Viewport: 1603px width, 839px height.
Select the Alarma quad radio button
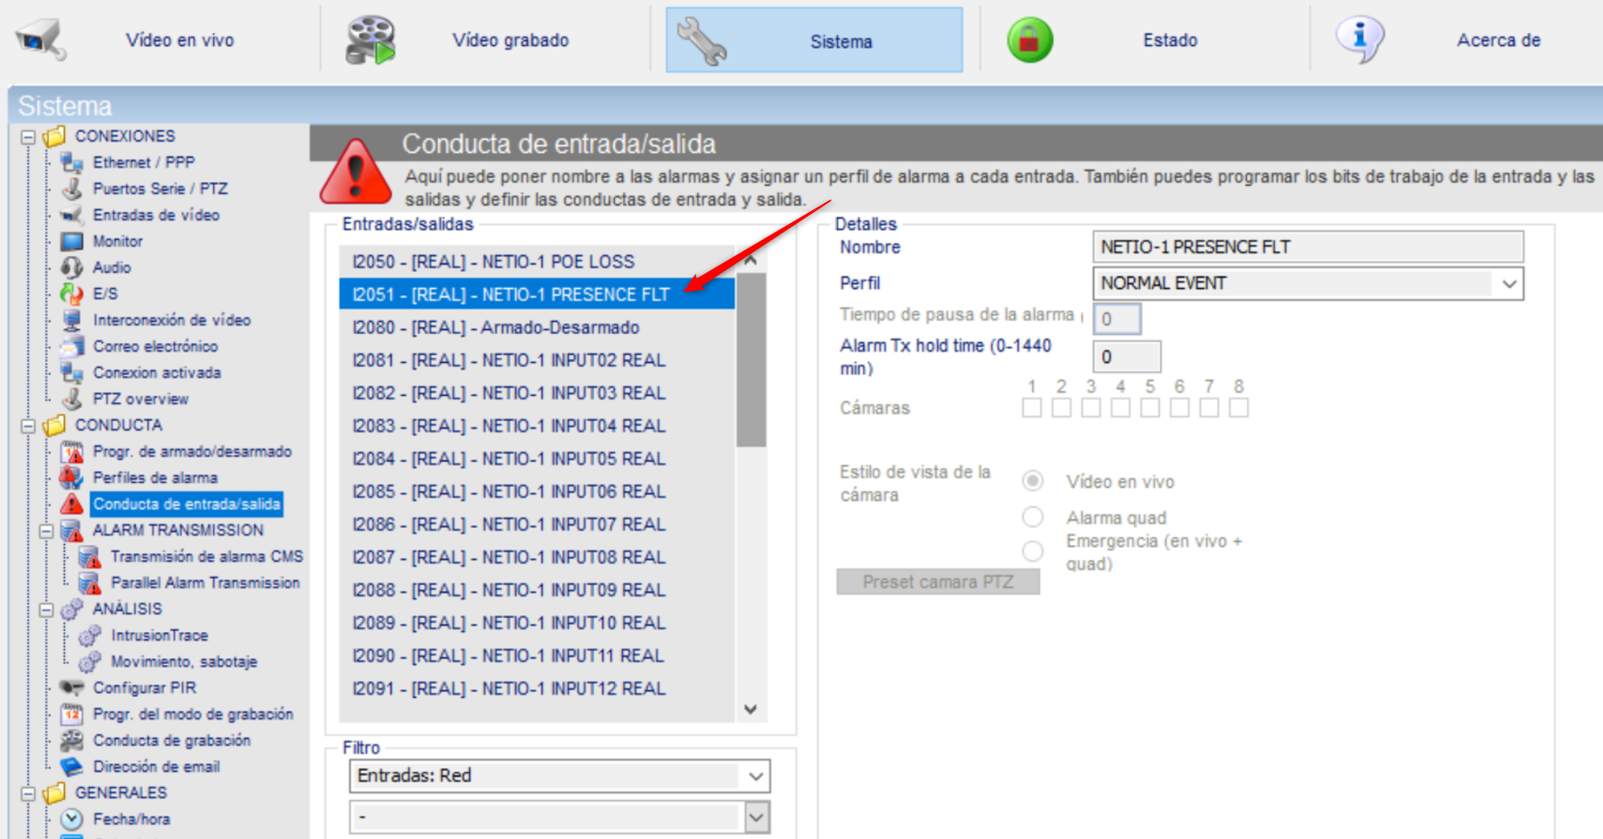[1033, 517]
